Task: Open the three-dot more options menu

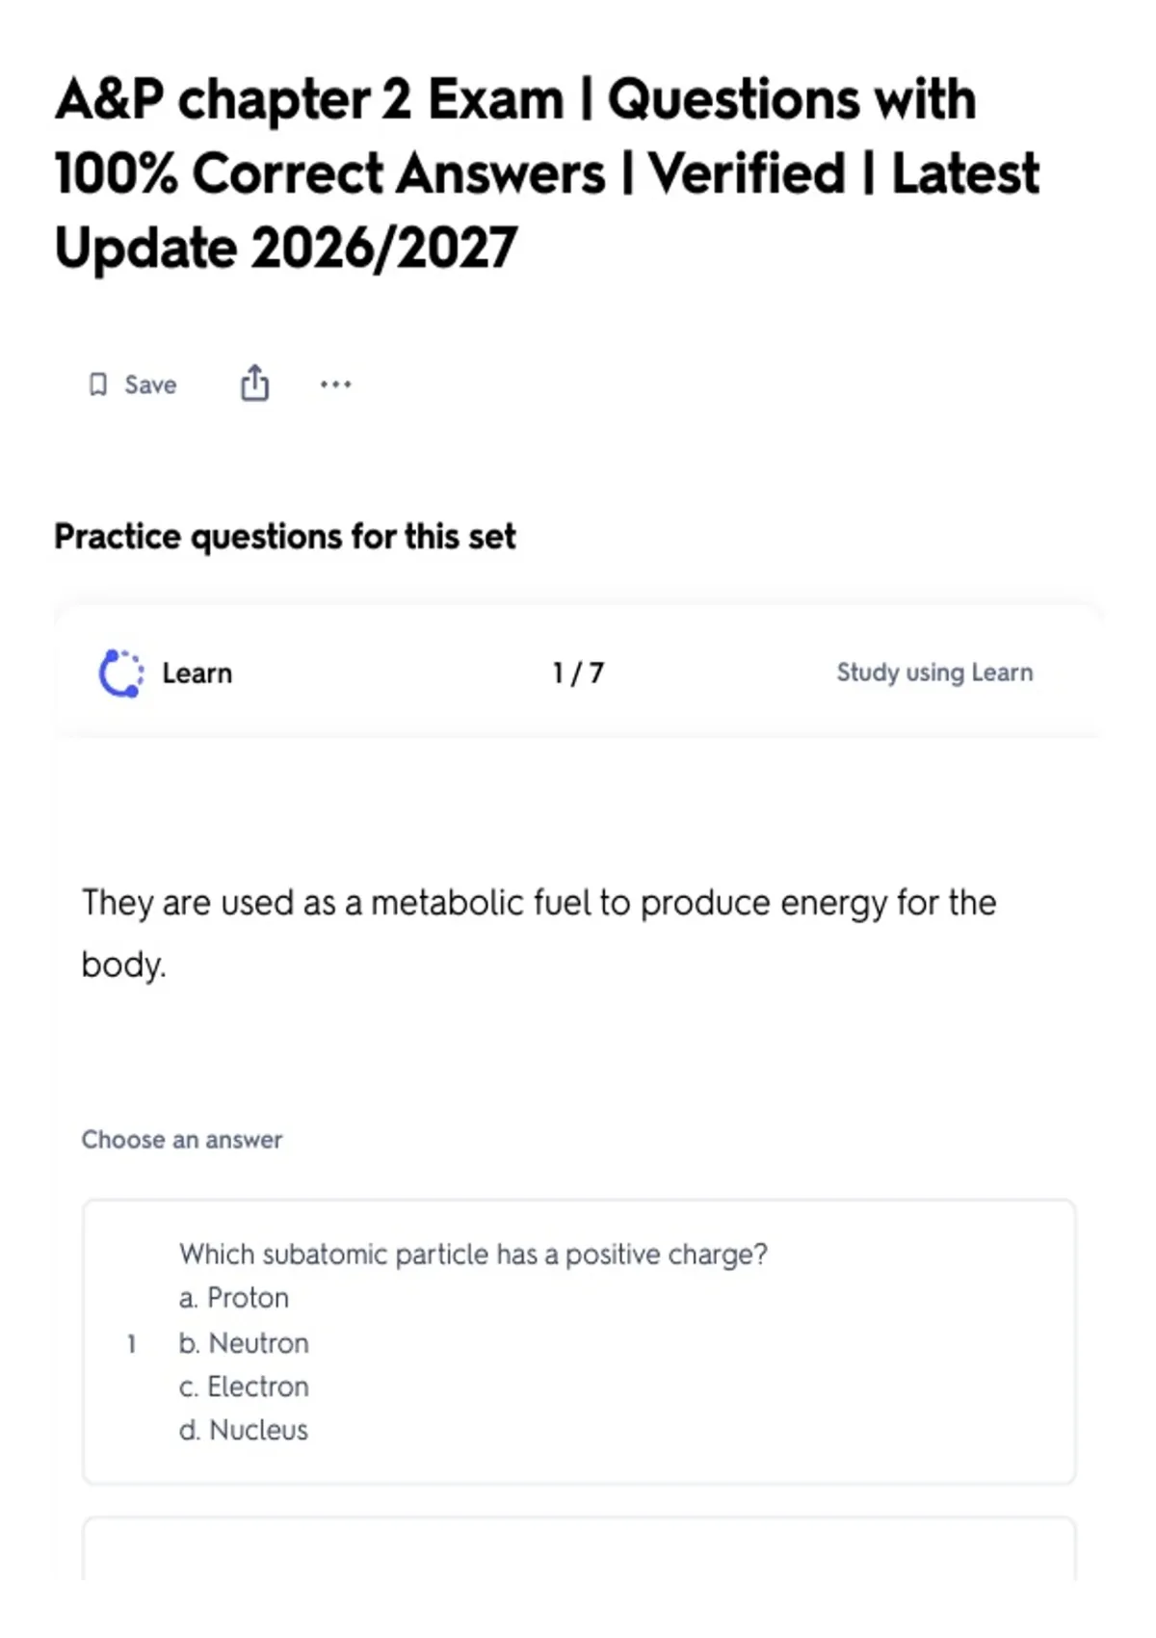Action: [335, 384]
